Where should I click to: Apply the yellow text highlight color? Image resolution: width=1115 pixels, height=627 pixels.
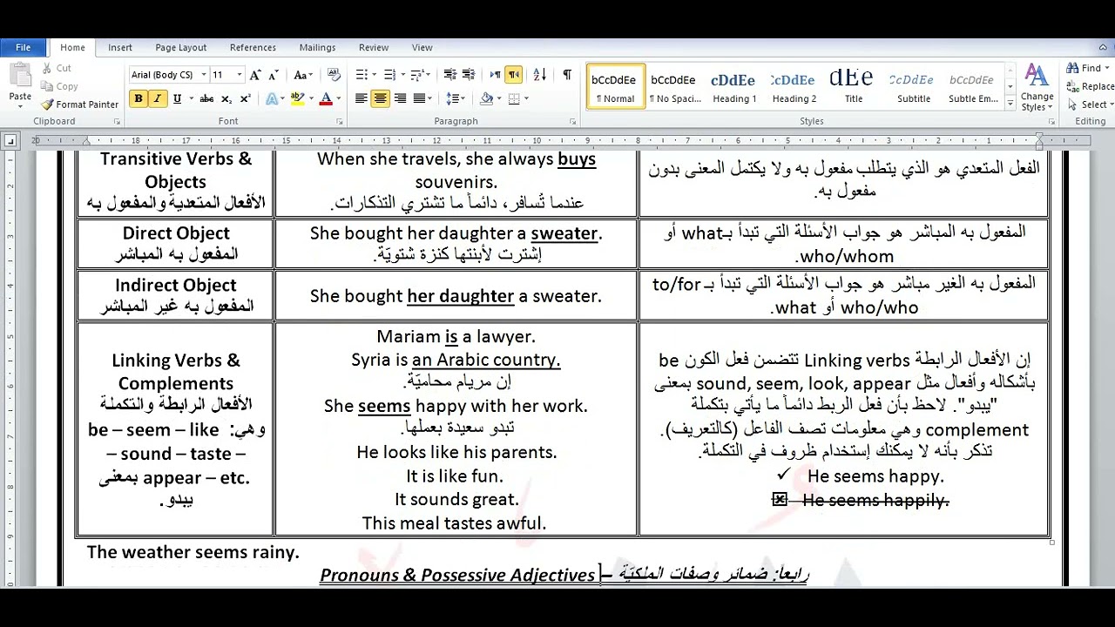[x=297, y=98]
